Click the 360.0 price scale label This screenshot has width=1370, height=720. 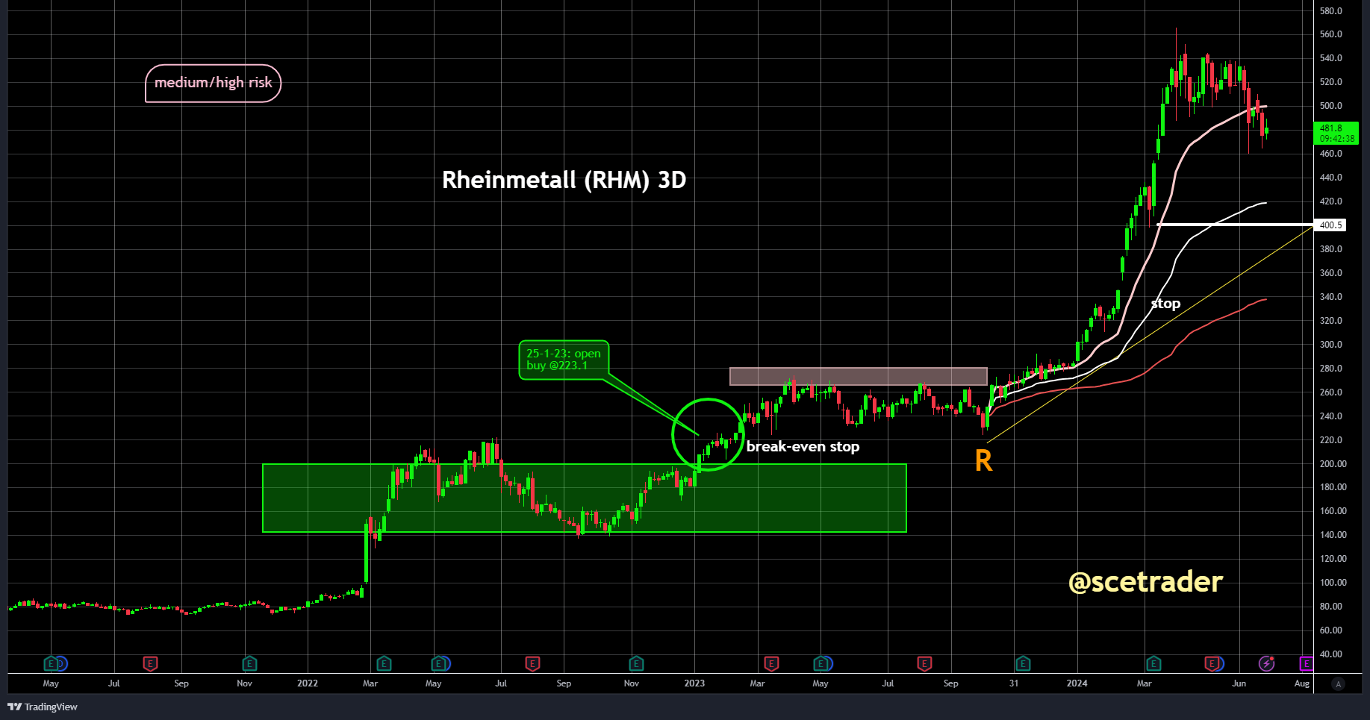click(1330, 273)
